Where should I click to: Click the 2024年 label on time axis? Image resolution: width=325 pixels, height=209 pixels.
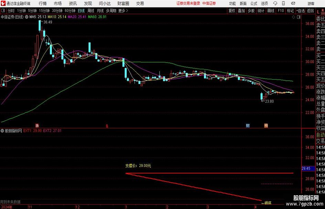tap(7, 207)
